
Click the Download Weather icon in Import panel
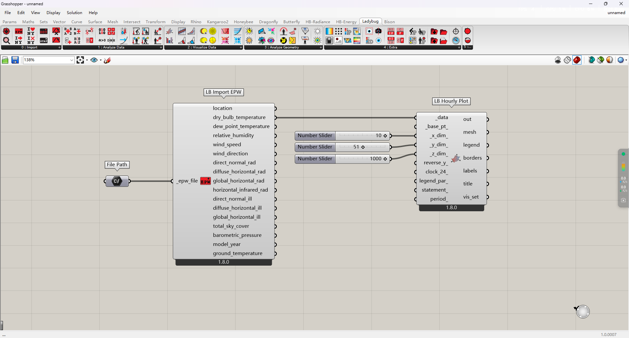point(6,31)
